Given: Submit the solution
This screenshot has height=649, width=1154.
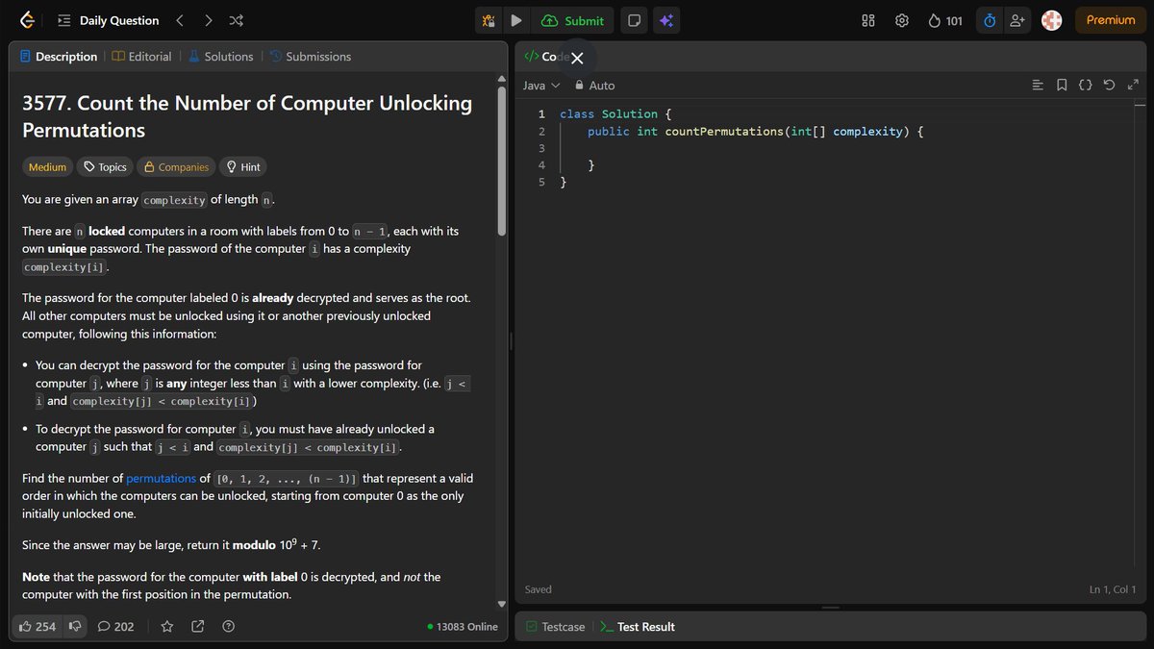Looking at the screenshot, I should pyautogui.click(x=573, y=19).
